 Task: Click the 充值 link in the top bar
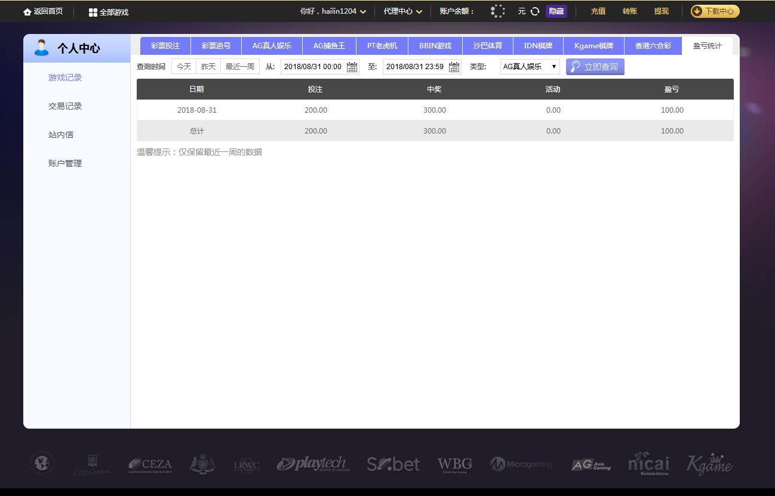pos(597,11)
